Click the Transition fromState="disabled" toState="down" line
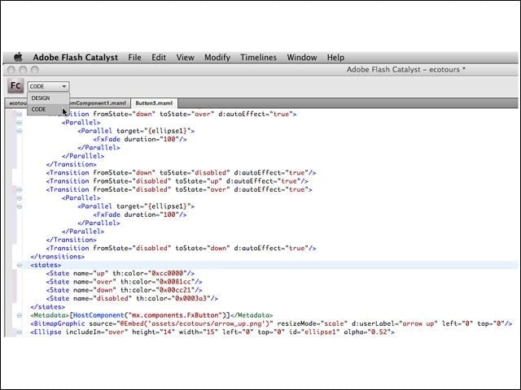Image resolution: width=521 pixels, height=390 pixels. [181, 248]
